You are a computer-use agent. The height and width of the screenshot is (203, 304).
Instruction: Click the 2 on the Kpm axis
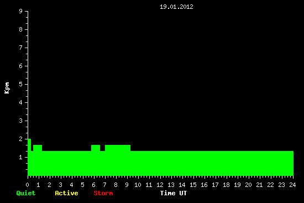click(x=21, y=139)
